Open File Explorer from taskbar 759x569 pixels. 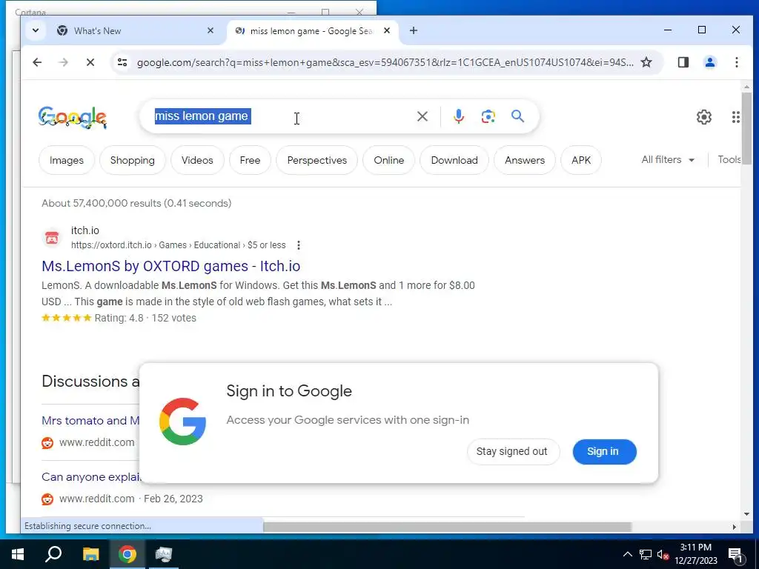[90, 554]
